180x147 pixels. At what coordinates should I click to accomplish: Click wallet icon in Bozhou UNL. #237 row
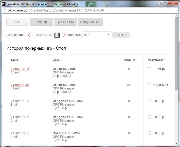coord(149,133)
